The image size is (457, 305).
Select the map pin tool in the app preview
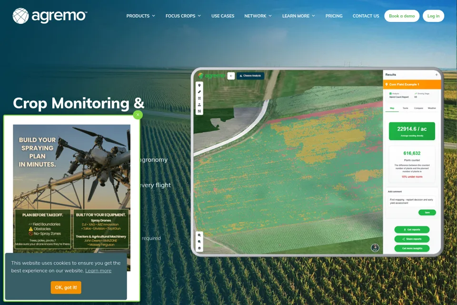pyautogui.click(x=199, y=85)
